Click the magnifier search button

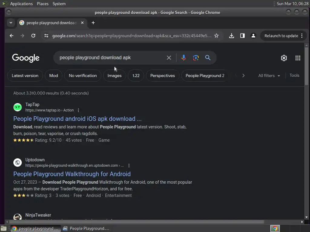point(208,58)
